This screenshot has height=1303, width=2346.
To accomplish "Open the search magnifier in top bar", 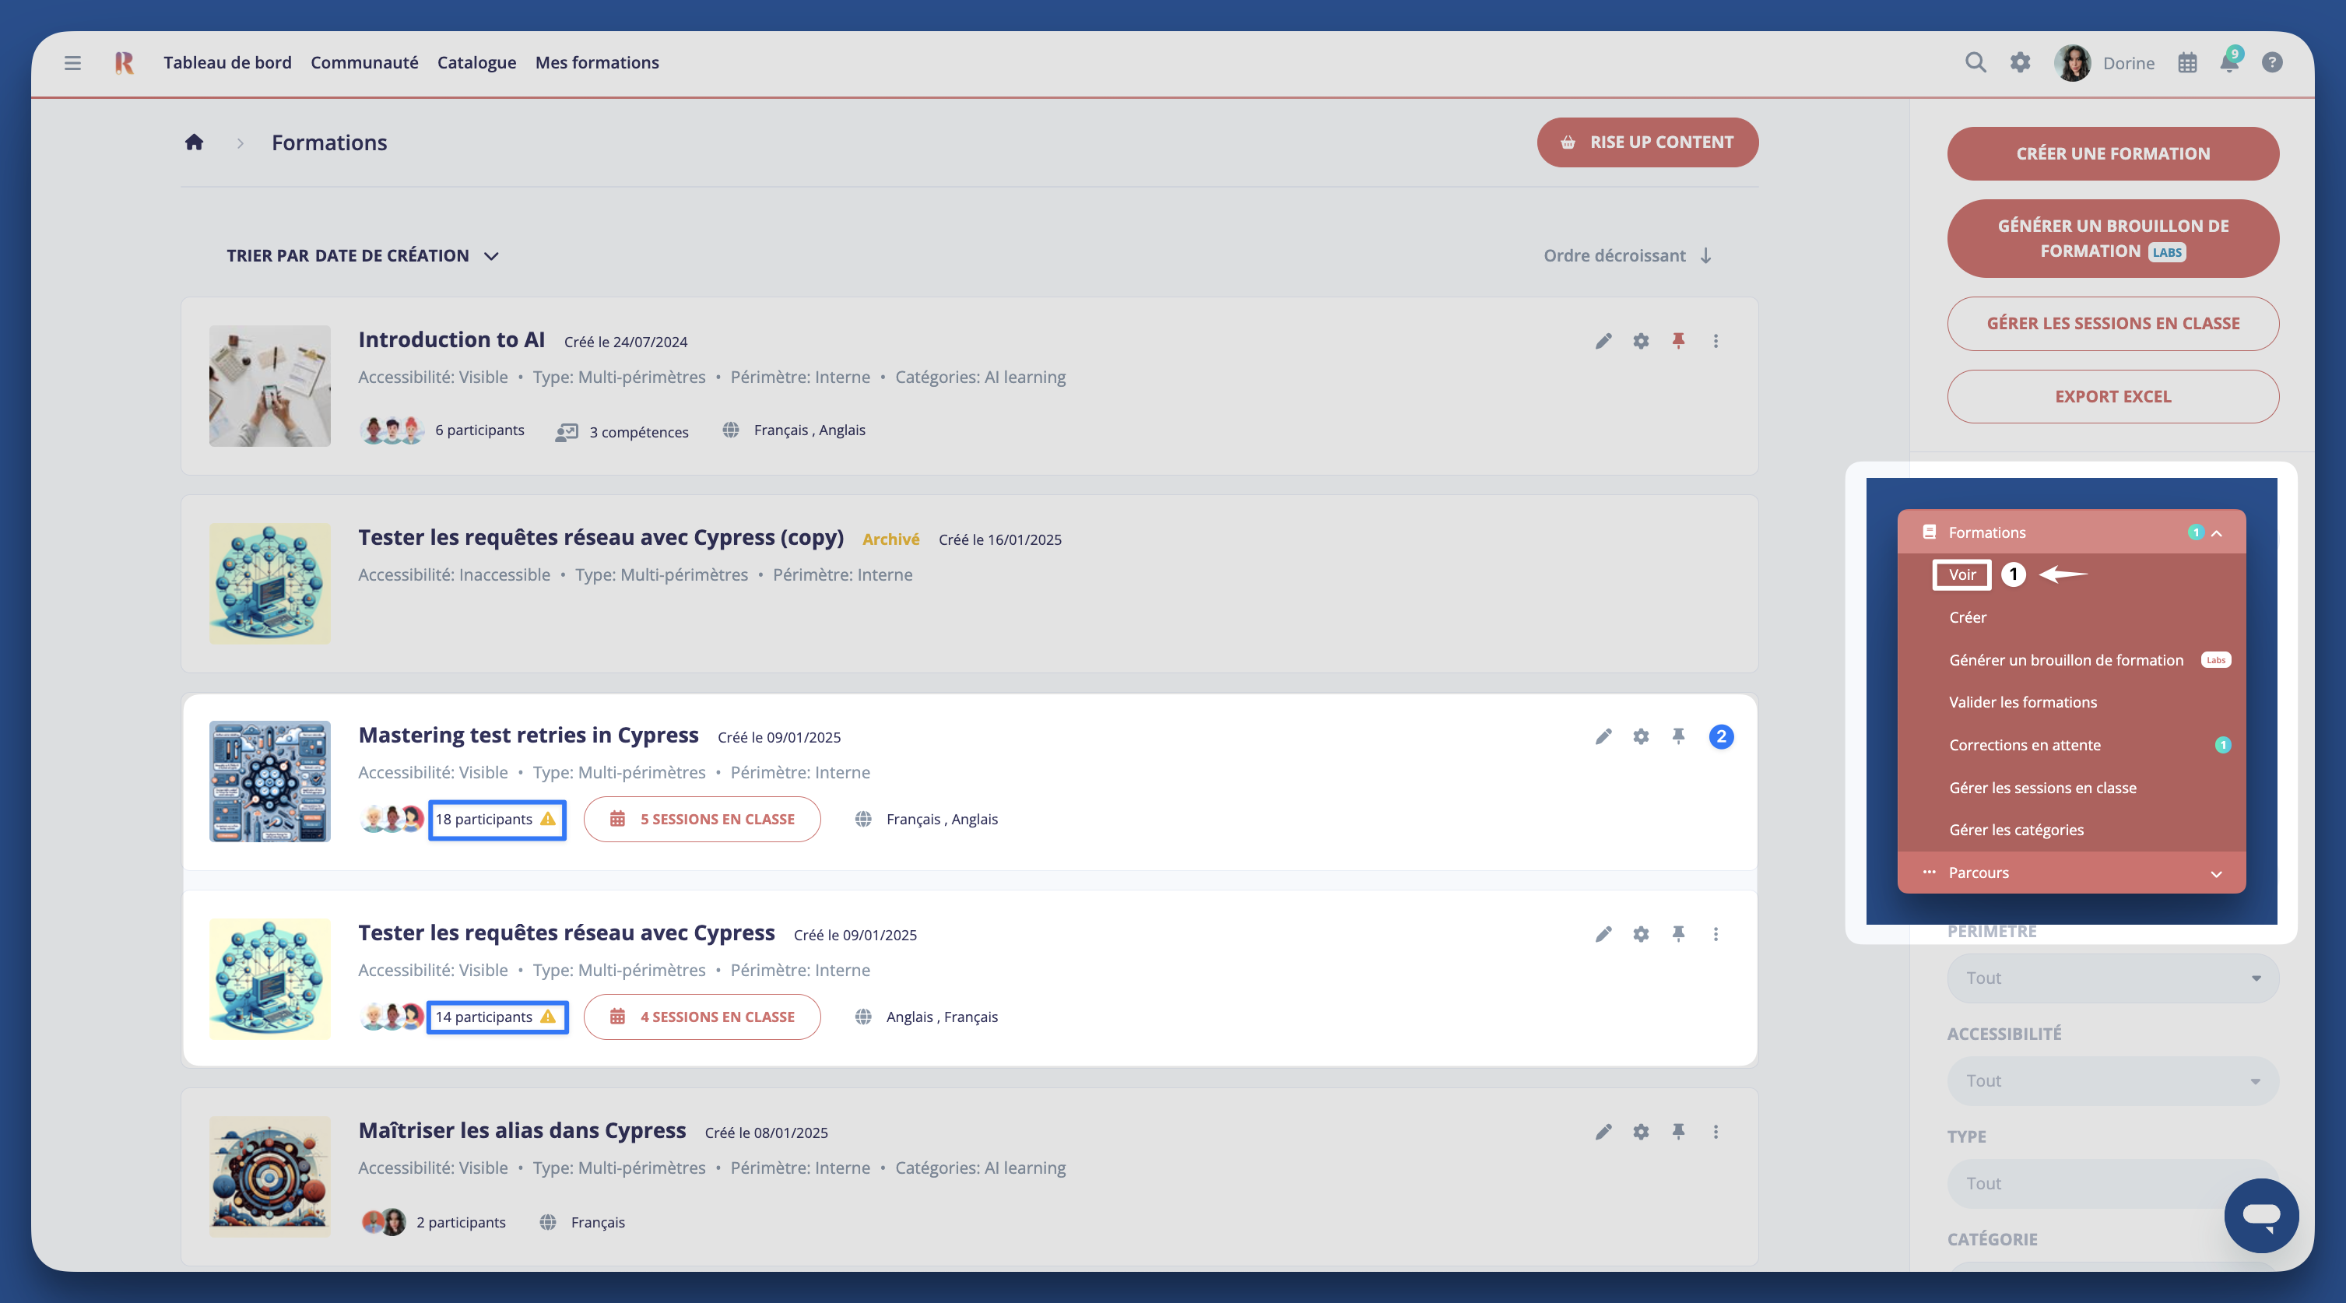I will (1975, 63).
